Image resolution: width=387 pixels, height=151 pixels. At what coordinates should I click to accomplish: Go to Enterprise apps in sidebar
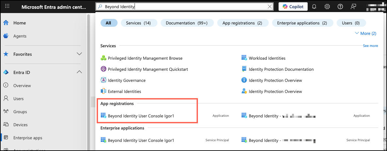coord(28,138)
